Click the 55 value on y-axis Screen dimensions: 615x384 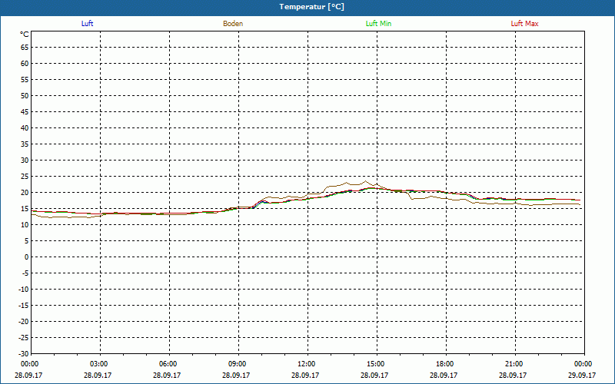pos(25,80)
